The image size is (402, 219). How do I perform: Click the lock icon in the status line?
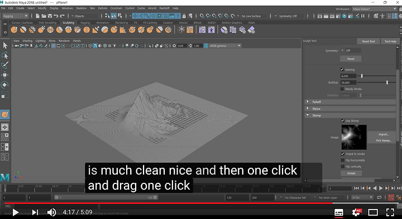click(x=184, y=16)
